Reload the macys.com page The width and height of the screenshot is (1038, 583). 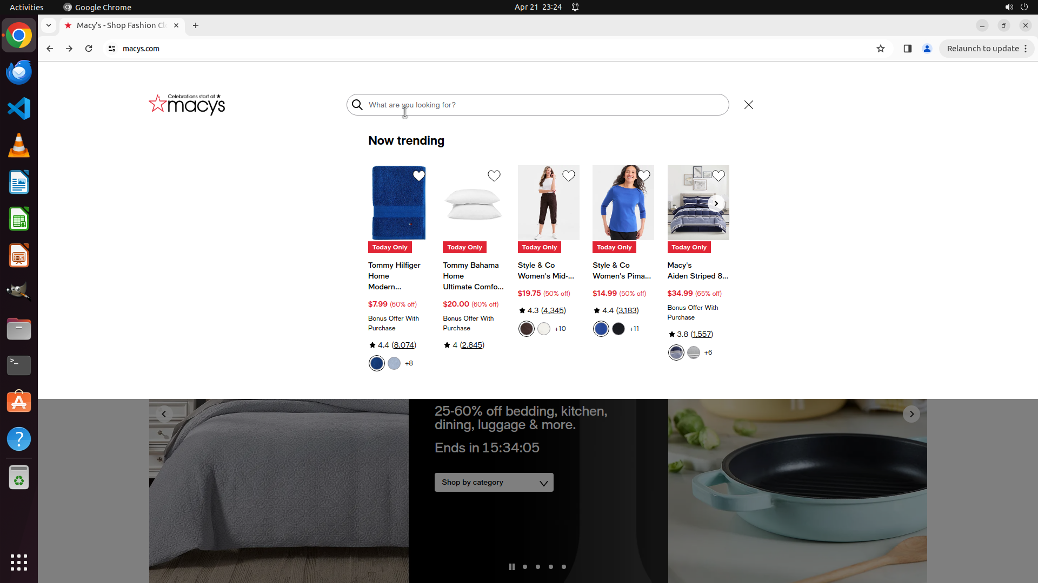(x=89, y=49)
